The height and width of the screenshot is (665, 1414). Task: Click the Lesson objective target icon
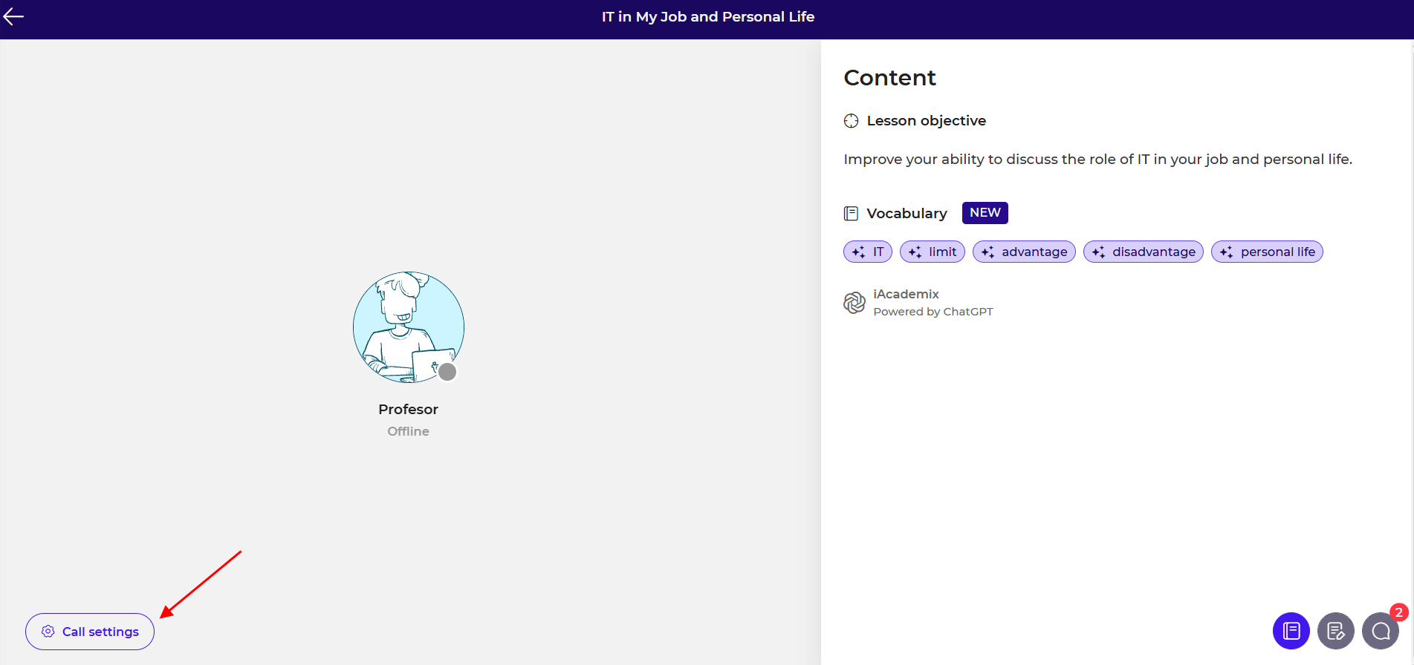tap(851, 121)
